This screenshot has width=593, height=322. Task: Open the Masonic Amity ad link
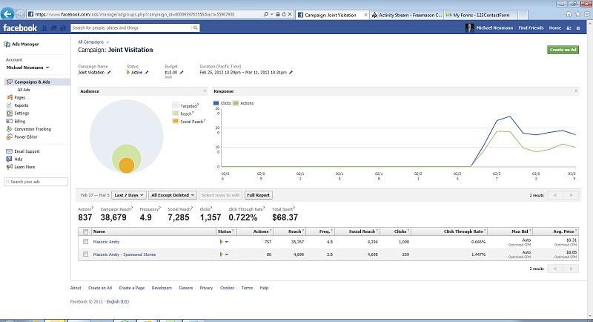(106, 242)
